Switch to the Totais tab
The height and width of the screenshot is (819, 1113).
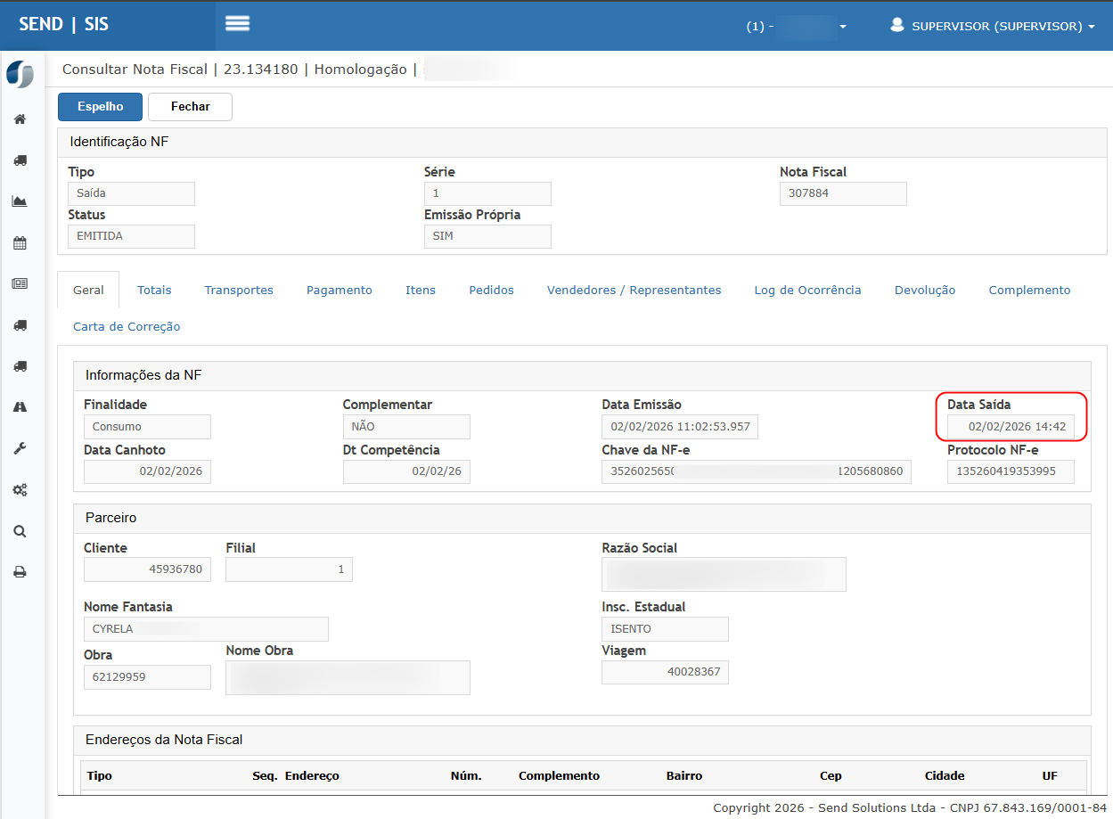(154, 290)
